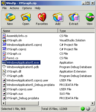Open the File menu
96x112 pixels.
coord(4,8)
